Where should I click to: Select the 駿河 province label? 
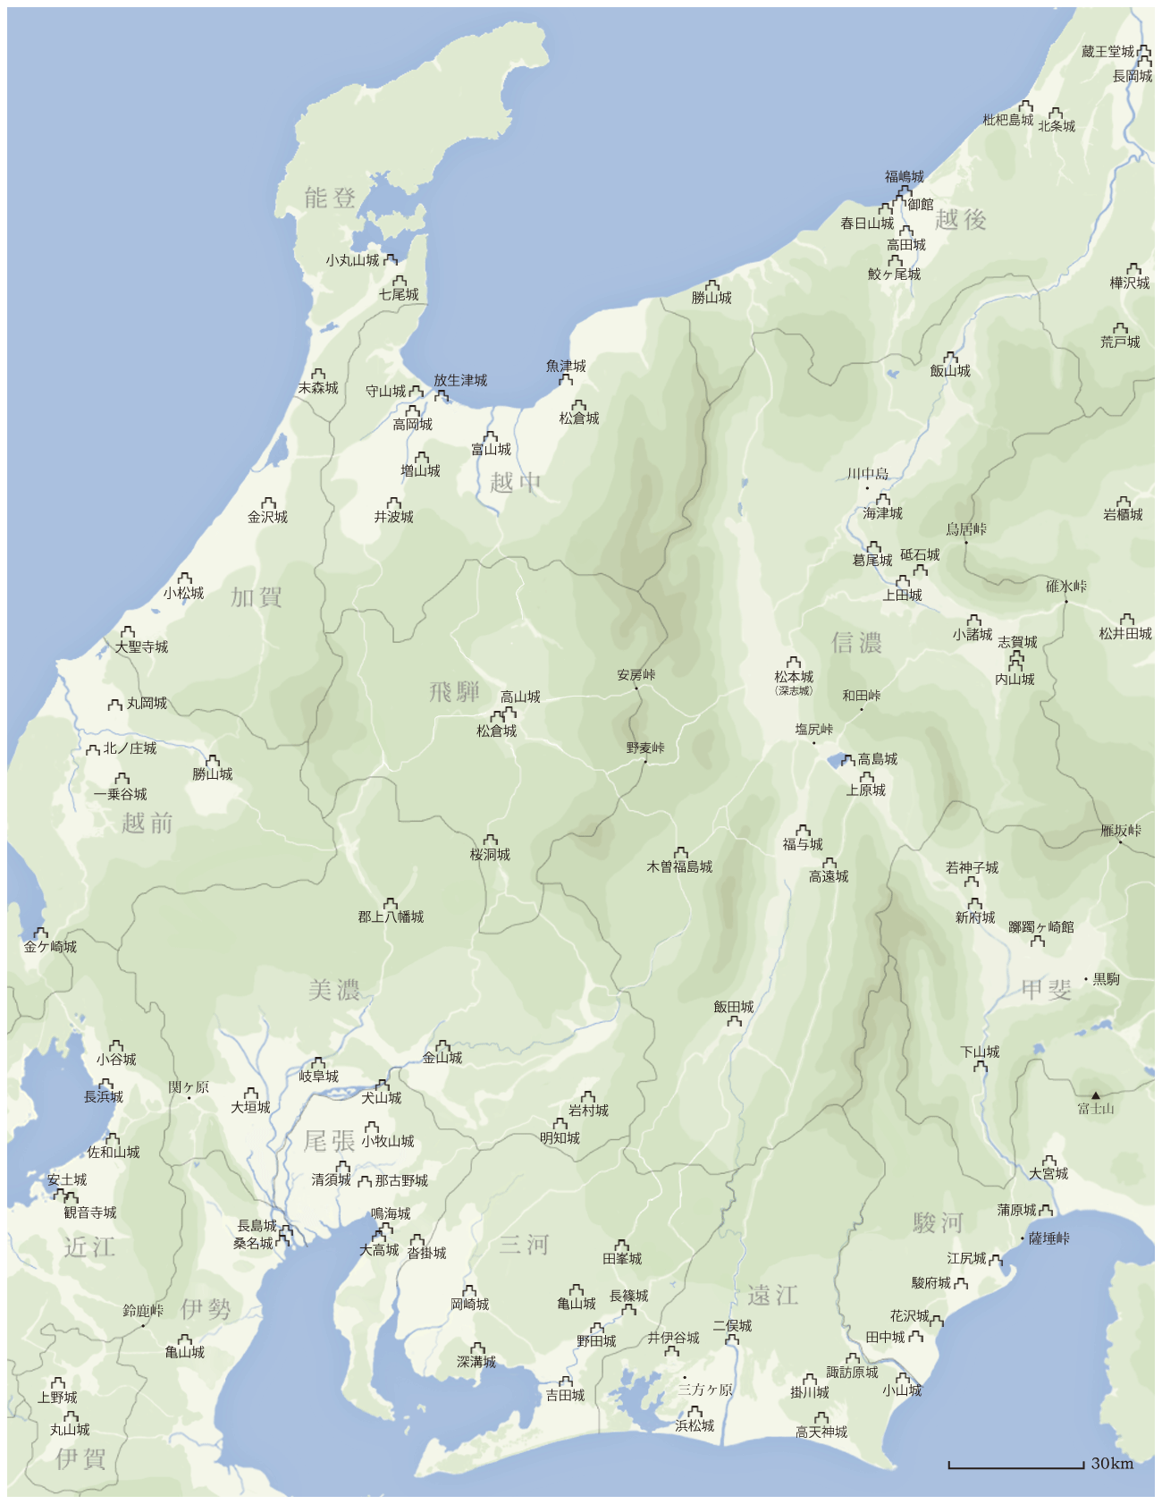(x=939, y=1223)
